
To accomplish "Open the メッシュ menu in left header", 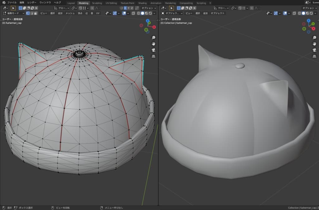I will click(70, 13).
